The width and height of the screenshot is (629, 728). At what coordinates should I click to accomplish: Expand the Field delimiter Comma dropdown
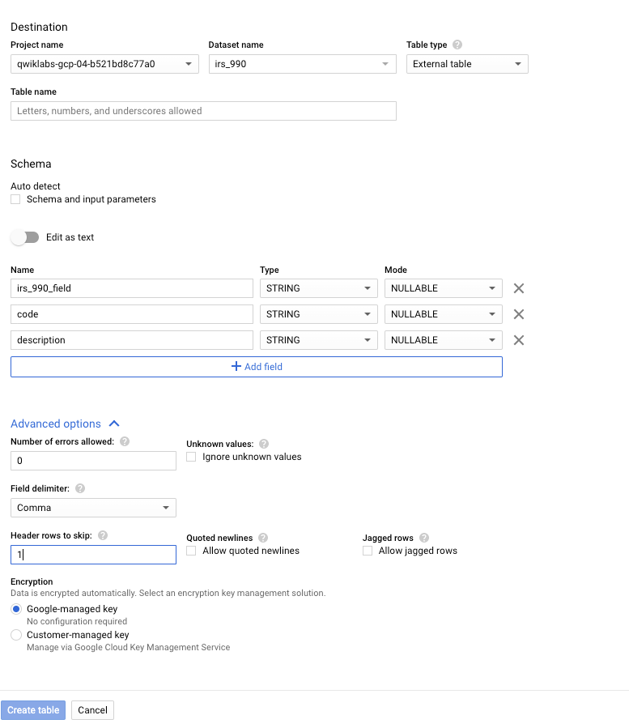93,508
